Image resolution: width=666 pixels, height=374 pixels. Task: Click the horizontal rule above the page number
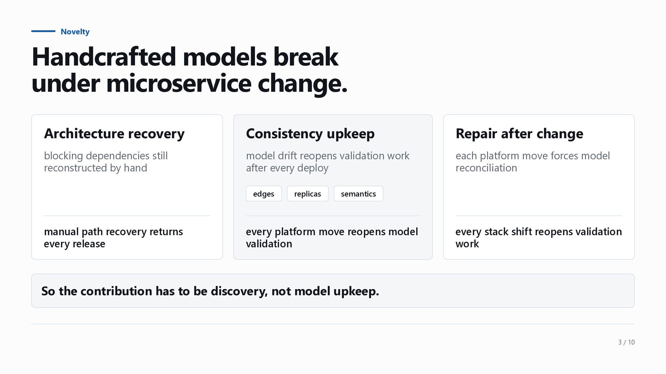pos(333,324)
